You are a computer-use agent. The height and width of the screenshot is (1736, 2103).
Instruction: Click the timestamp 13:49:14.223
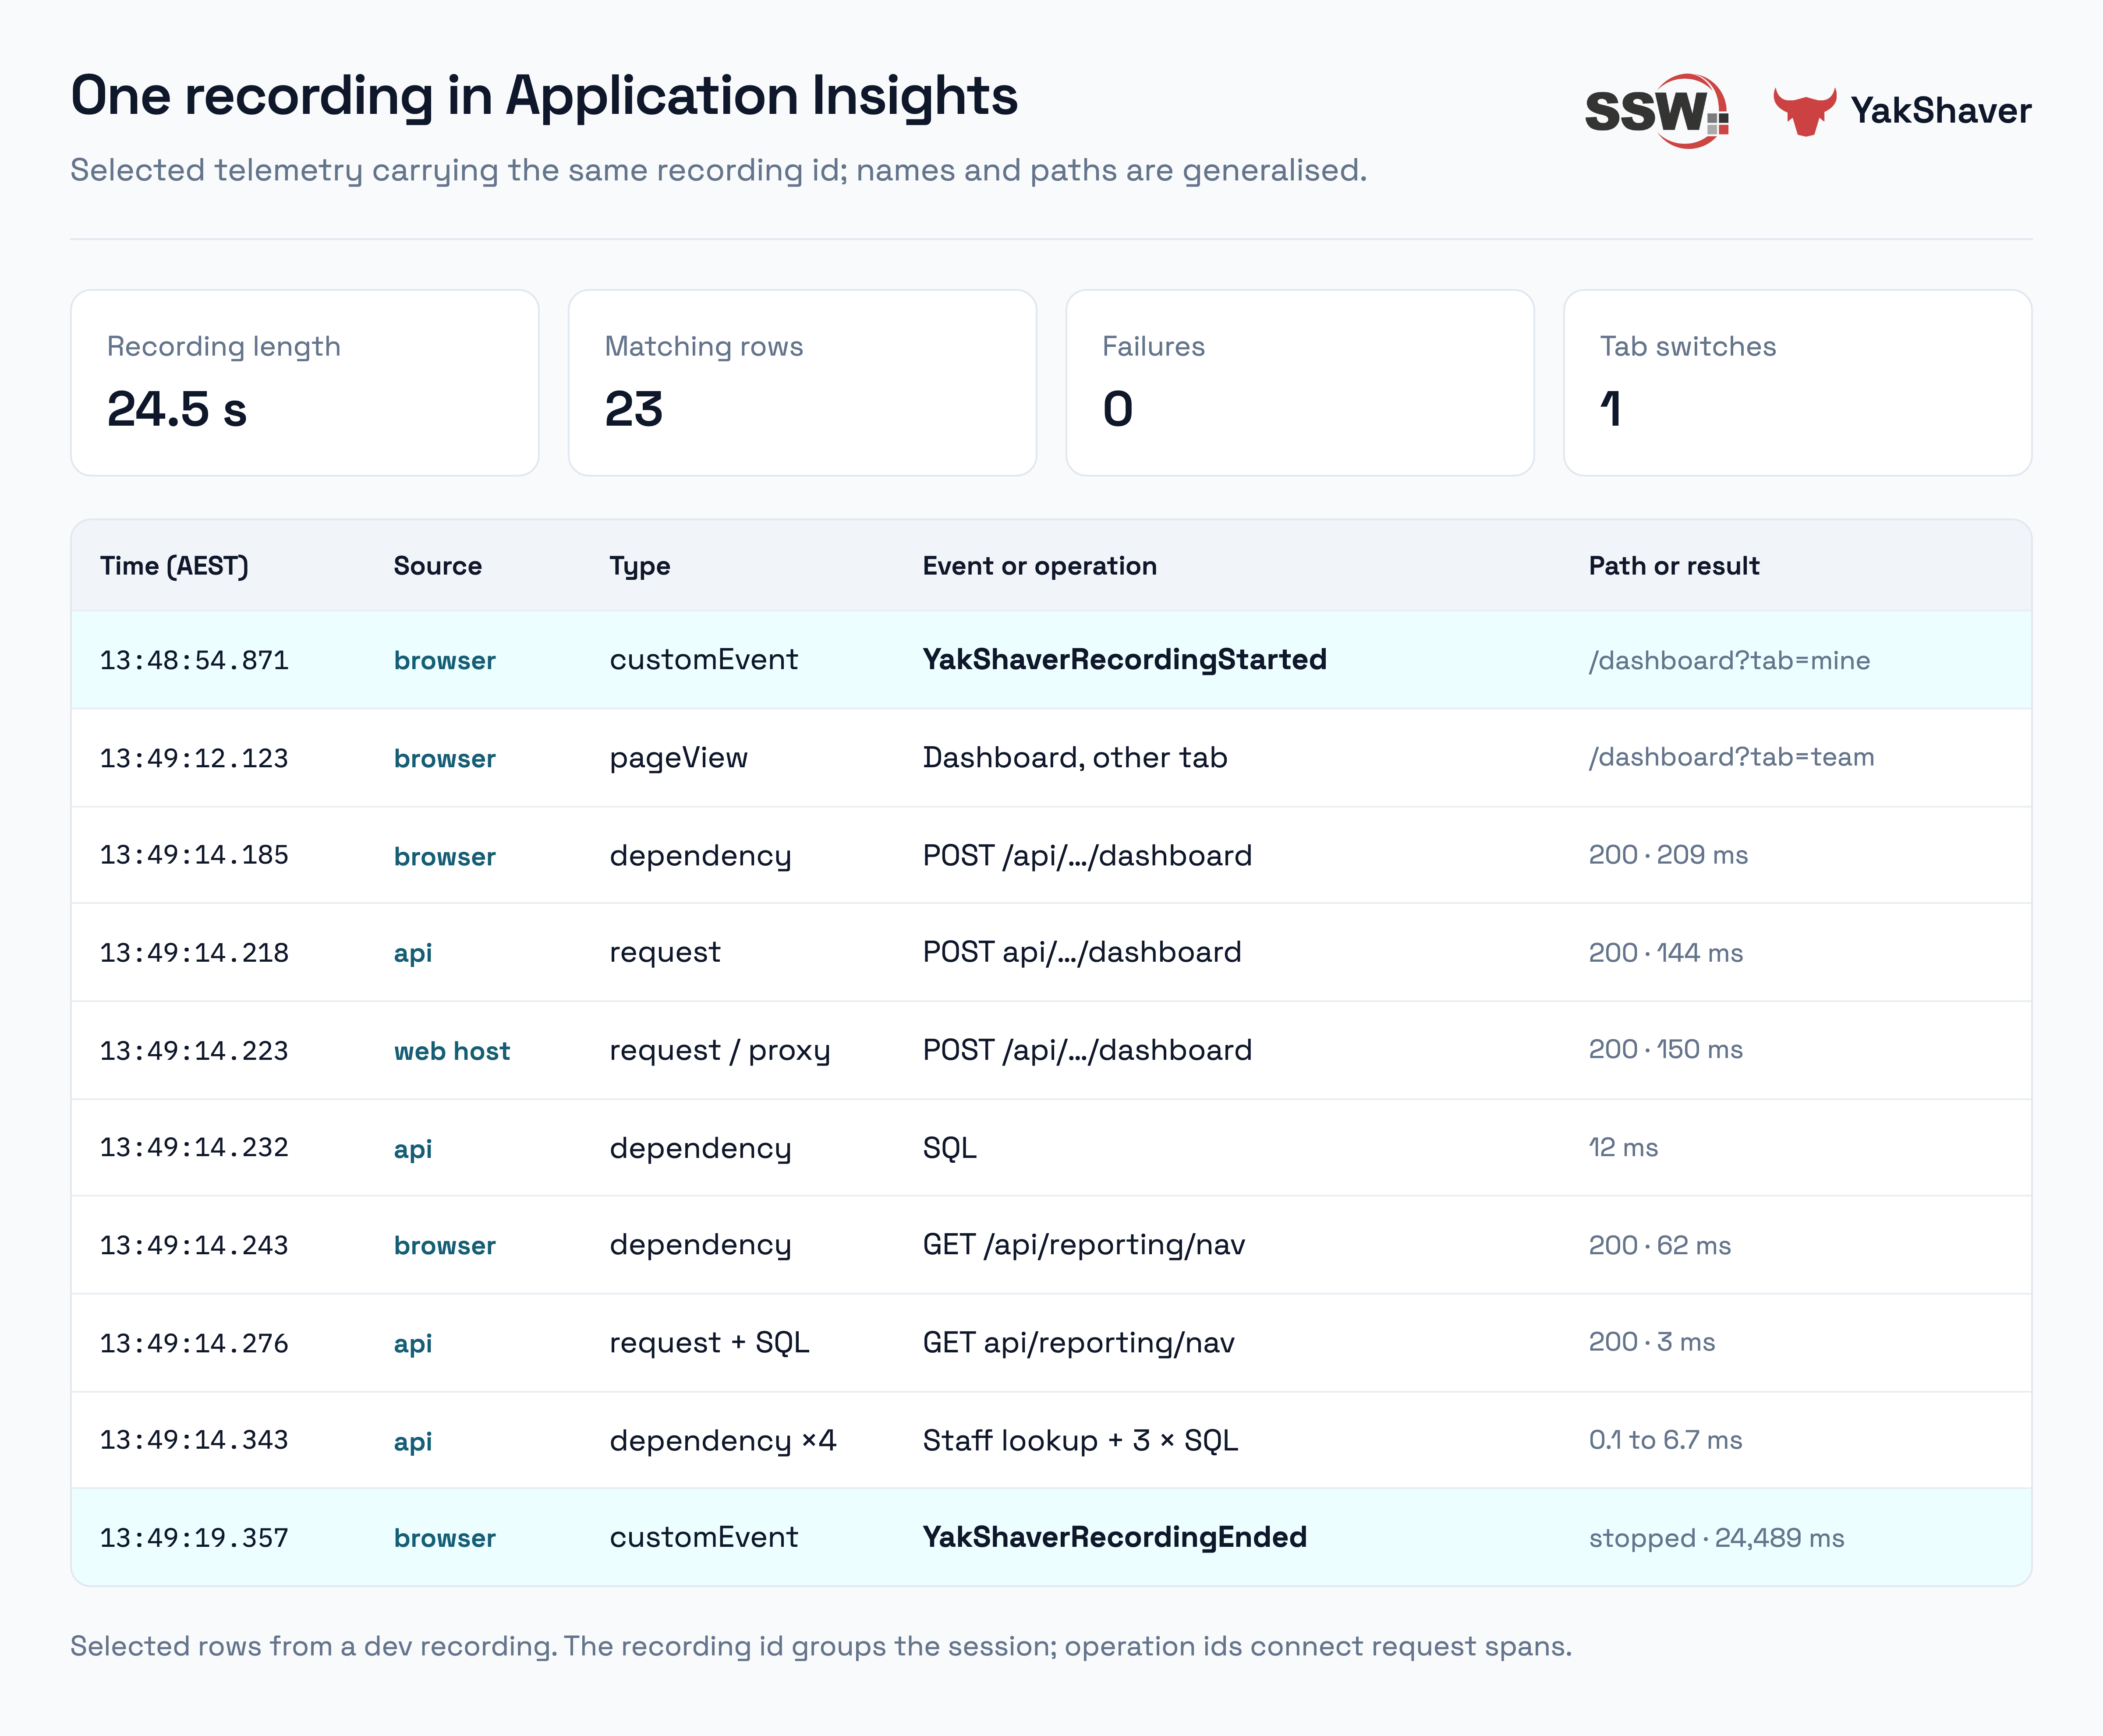pyautogui.click(x=194, y=1051)
